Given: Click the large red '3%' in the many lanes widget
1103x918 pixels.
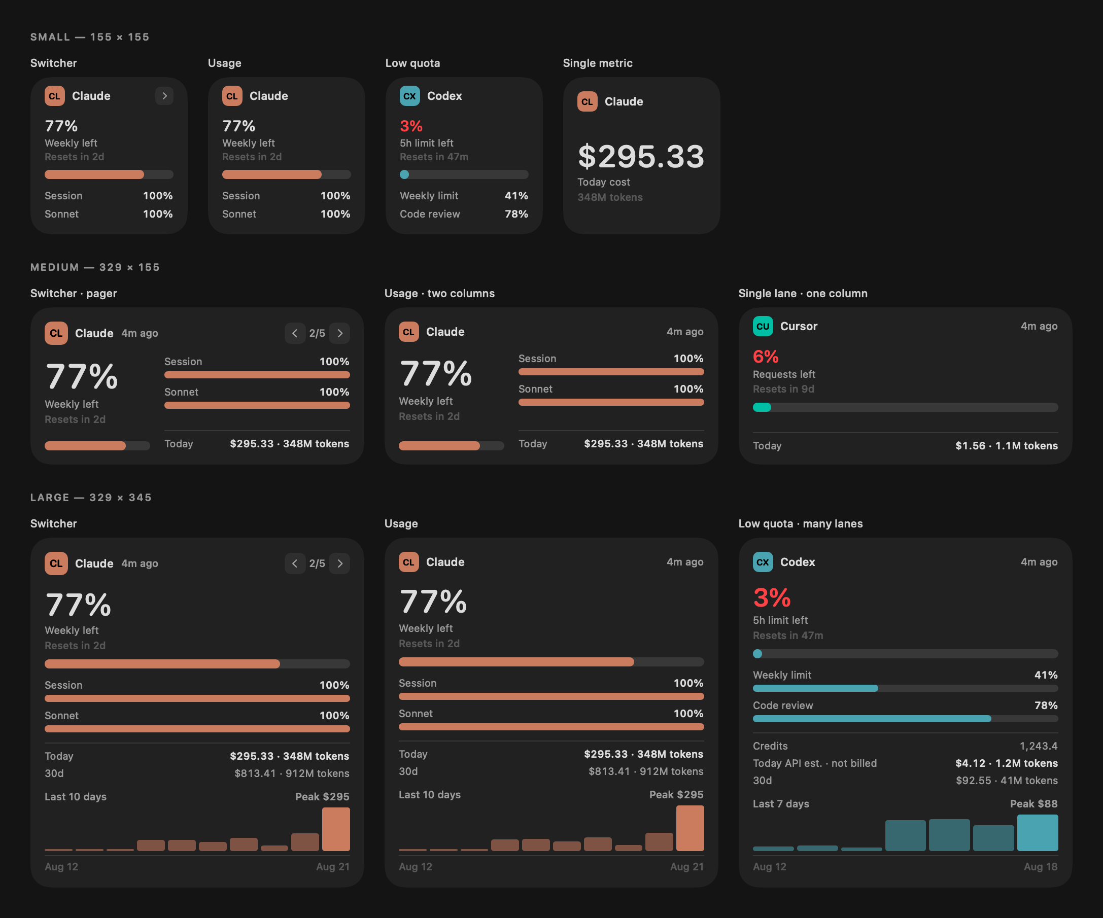Looking at the screenshot, I should 772,597.
